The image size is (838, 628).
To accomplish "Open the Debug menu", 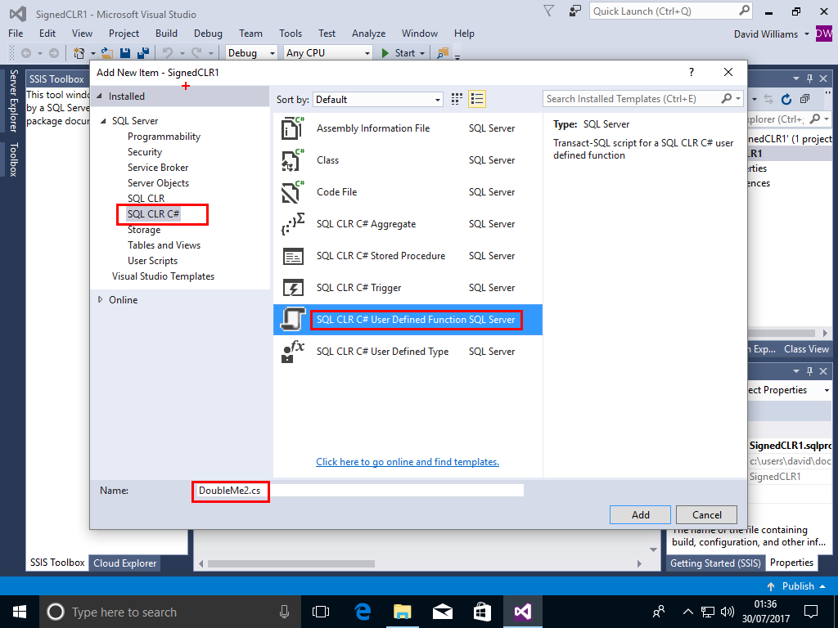I will (208, 34).
